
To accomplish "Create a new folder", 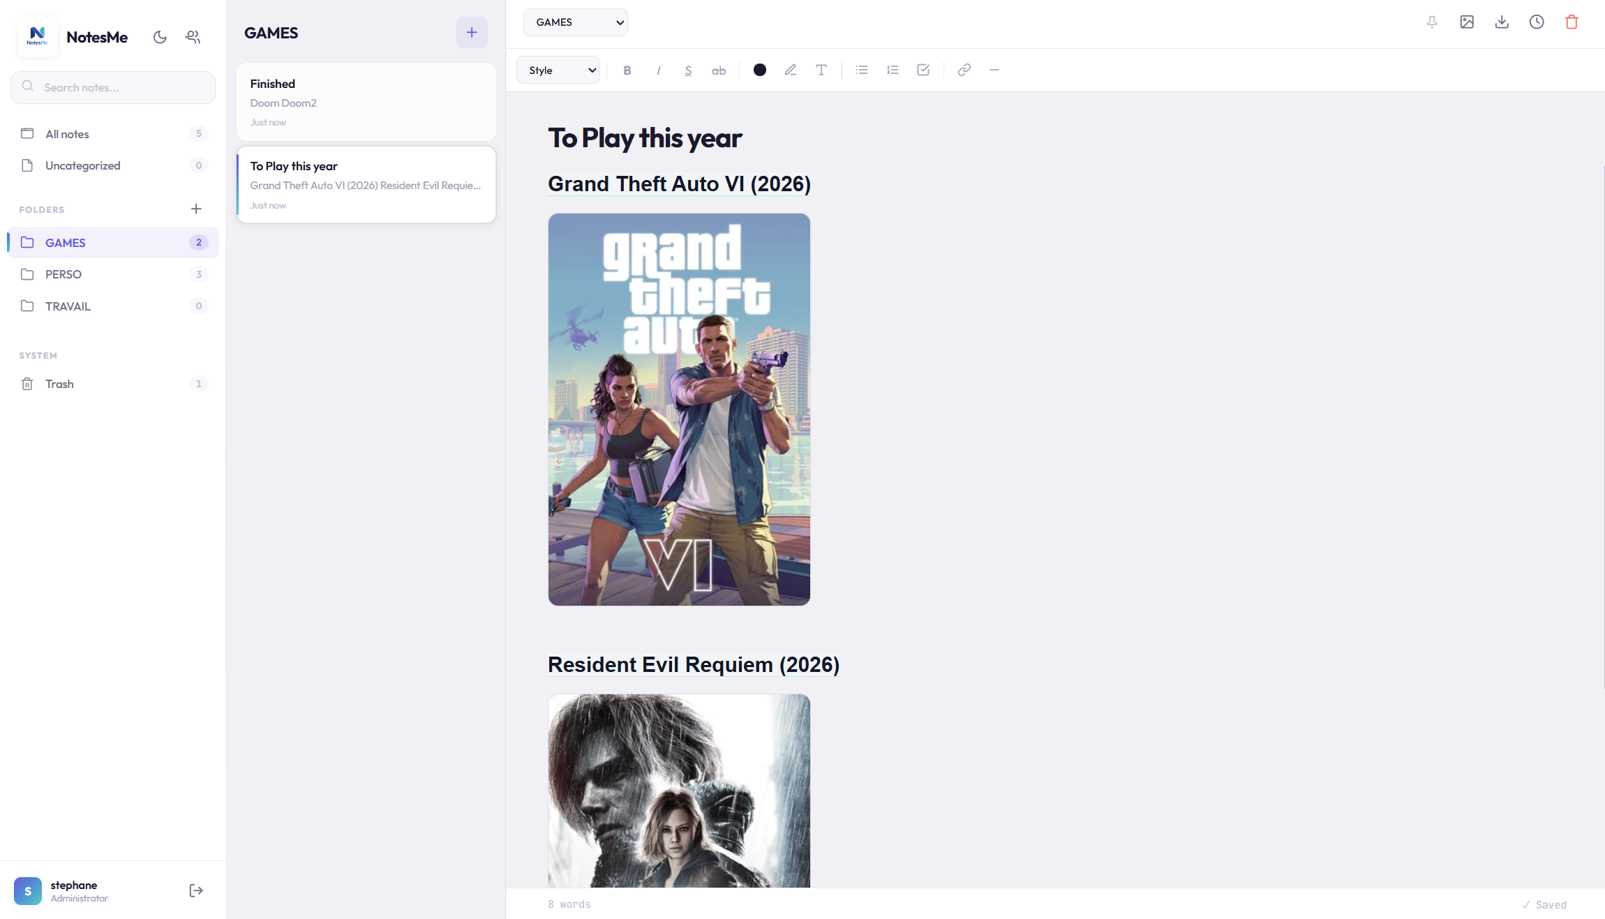I will point(196,209).
